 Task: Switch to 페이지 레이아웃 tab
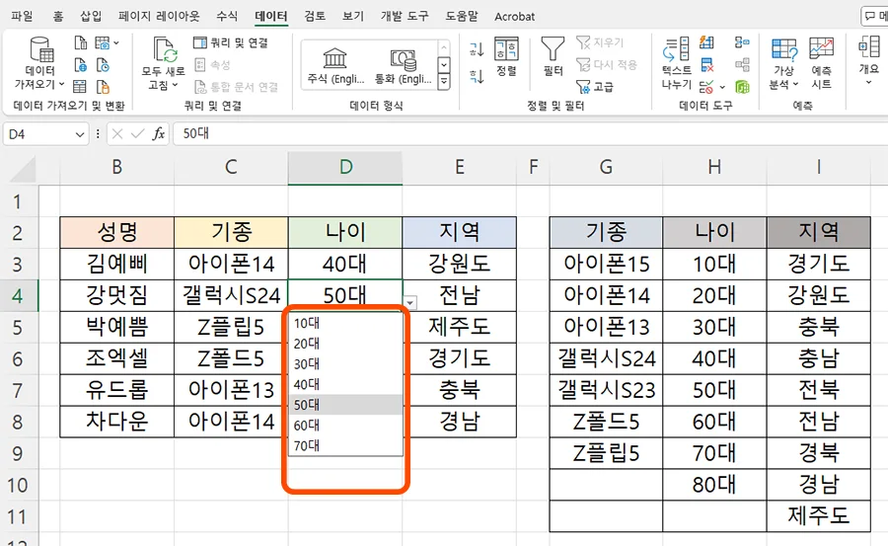[x=159, y=17]
